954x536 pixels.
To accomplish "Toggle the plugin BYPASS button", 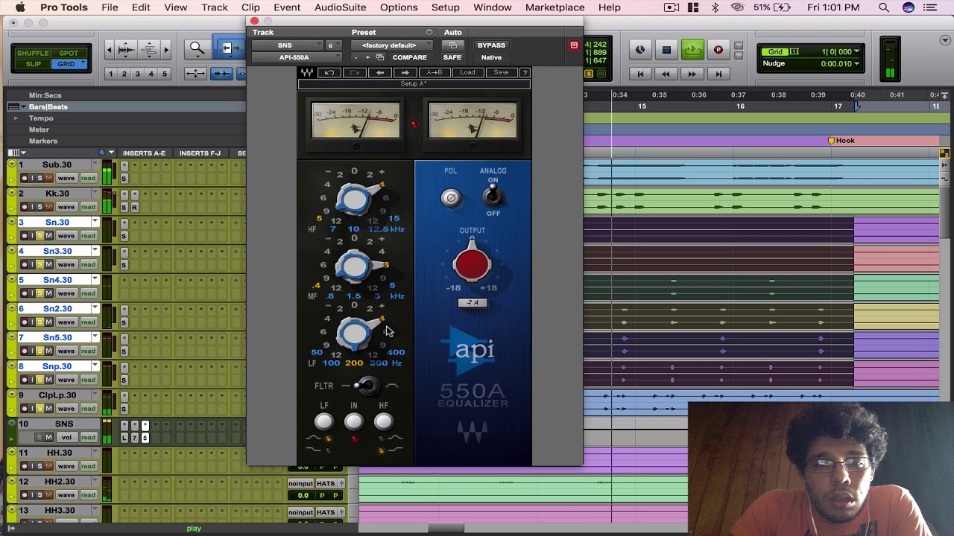I will point(491,45).
